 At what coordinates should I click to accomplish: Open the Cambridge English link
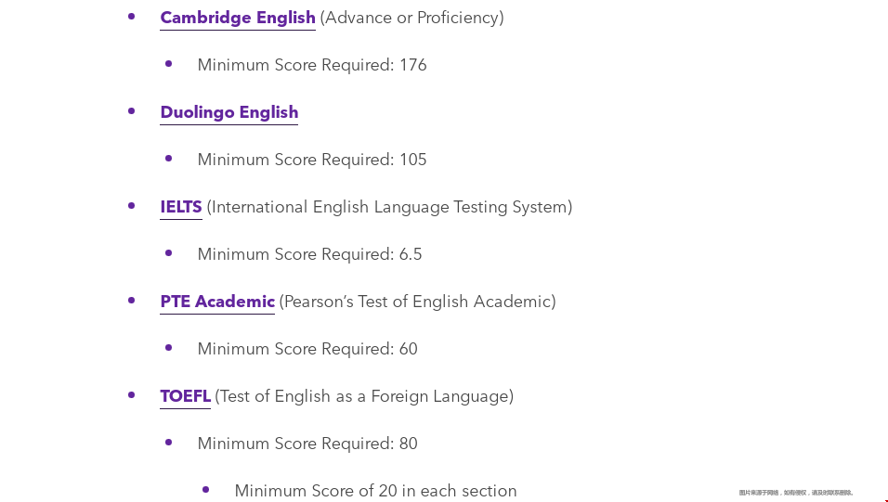click(x=238, y=18)
